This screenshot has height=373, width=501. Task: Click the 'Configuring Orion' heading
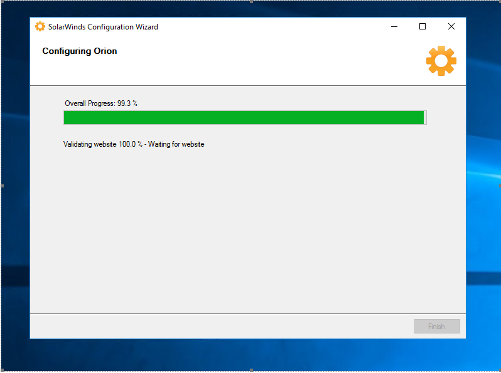coord(80,51)
